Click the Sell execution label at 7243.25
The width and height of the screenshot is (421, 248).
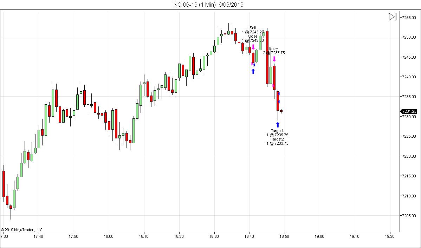pos(253,30)
